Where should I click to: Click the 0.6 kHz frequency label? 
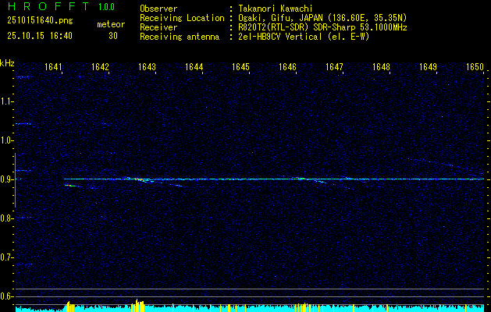coord(6,296)
